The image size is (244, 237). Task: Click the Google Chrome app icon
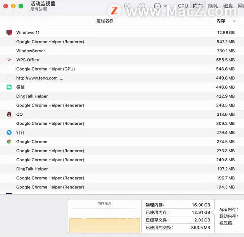(x=9, y=142)
